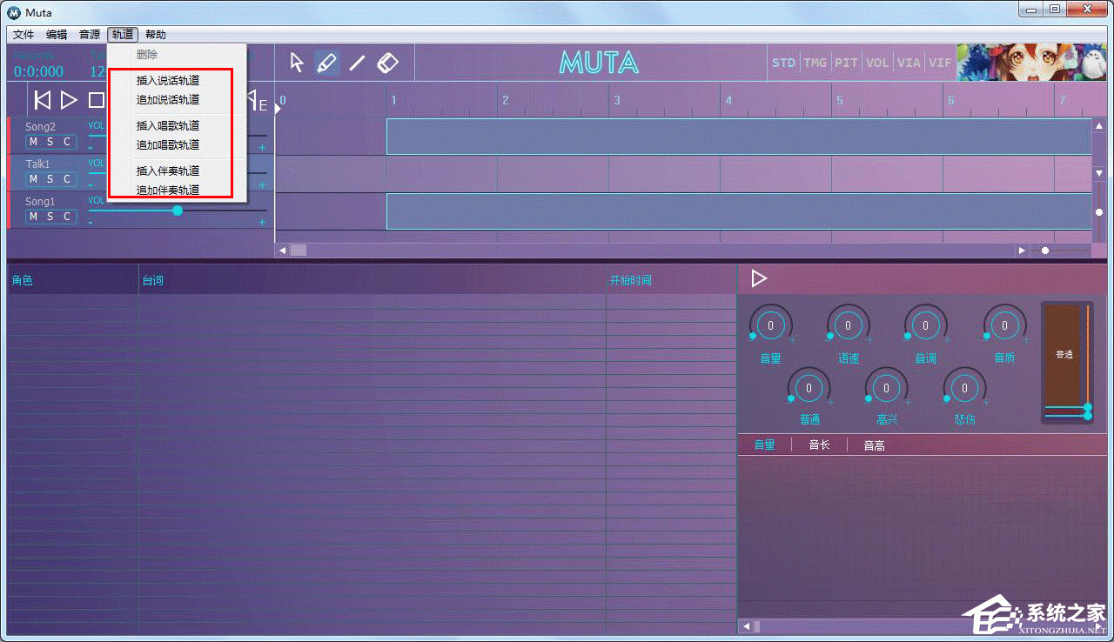
Task: Select the eraser tool
Action: point(388,63)
